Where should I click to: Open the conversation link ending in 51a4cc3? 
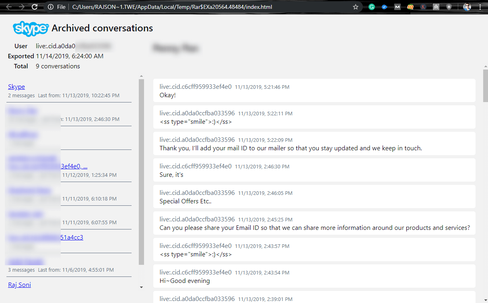point(71,237)
